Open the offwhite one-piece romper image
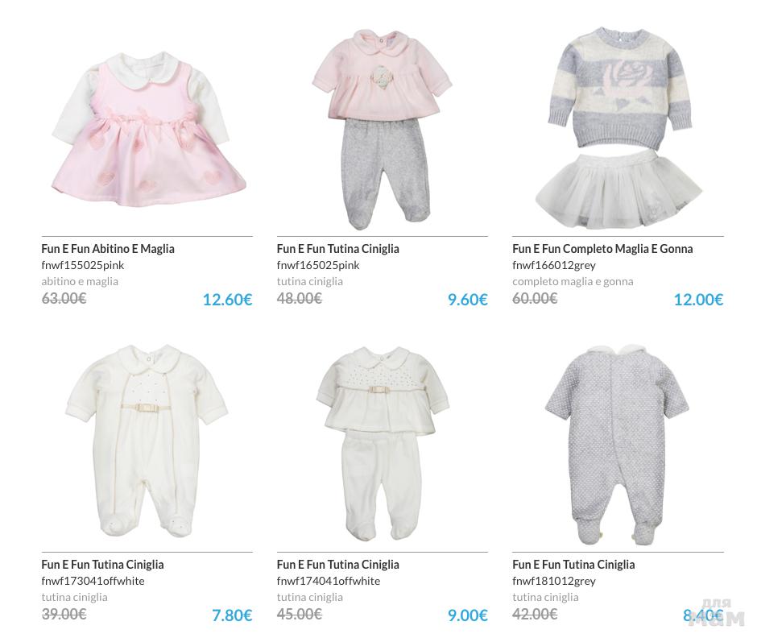This screenshot has width=757, height=638. (x=147, y=441)
